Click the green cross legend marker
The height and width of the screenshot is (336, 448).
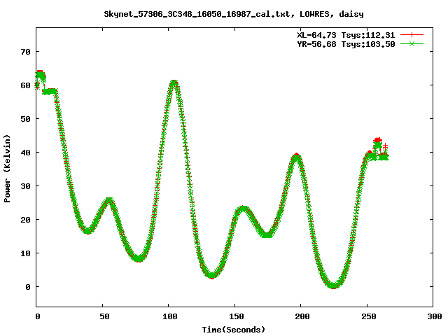(412, 43)
